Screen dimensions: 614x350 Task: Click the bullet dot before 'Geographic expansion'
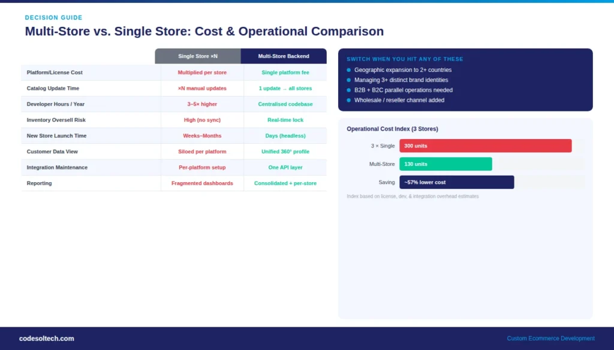pos(348,70)
